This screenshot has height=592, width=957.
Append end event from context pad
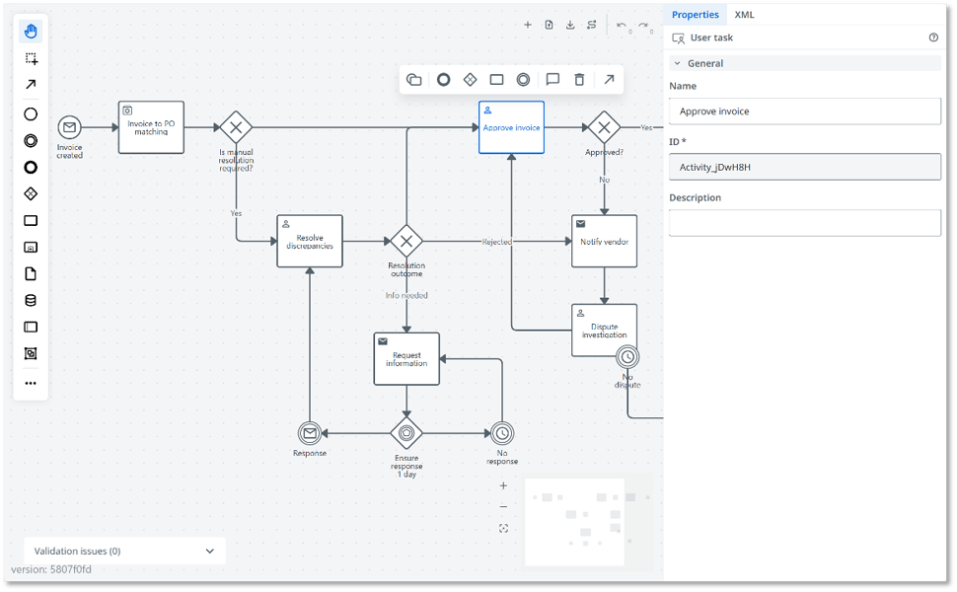click(x=444, y=79)
